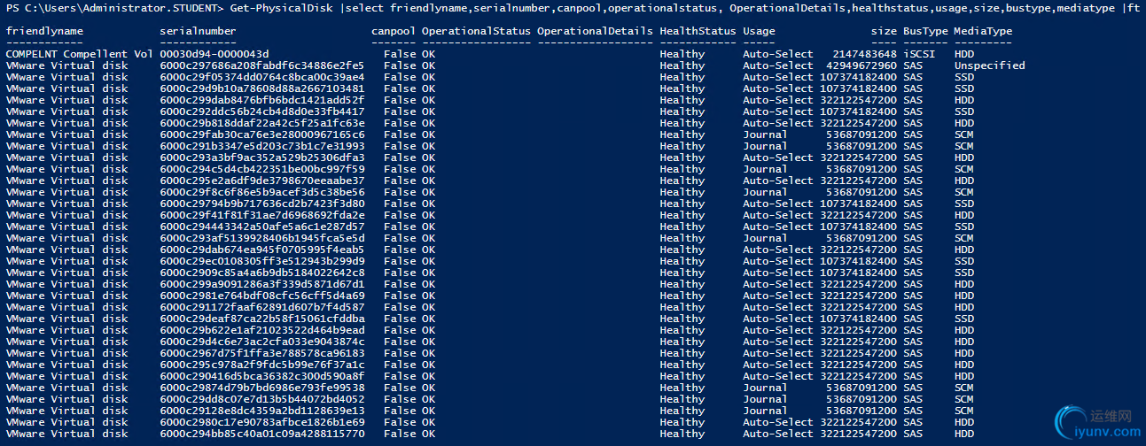Screen dimensions: 1146x446
Task: Click the iyunv.com watermark text
Action: (1109, 430)
